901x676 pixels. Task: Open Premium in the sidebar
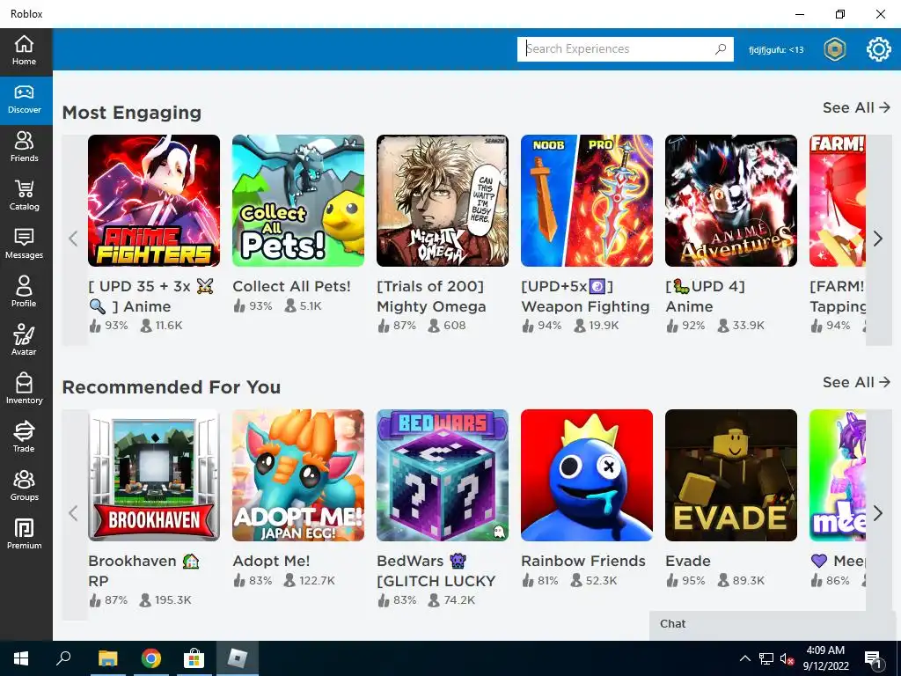click(24, 534)
